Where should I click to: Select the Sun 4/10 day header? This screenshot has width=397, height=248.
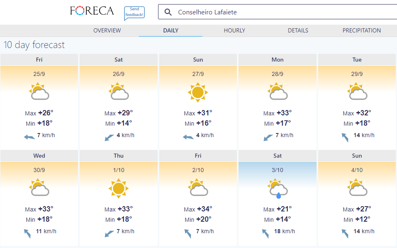coord(357,156)
